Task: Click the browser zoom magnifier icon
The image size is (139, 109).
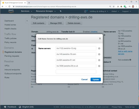Action: (110, 6)
